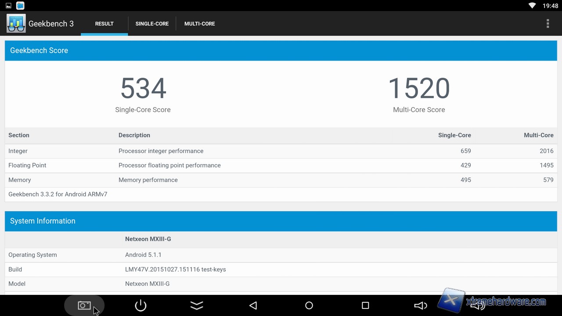Open the image notification in the status bar

tap(8, 6)
